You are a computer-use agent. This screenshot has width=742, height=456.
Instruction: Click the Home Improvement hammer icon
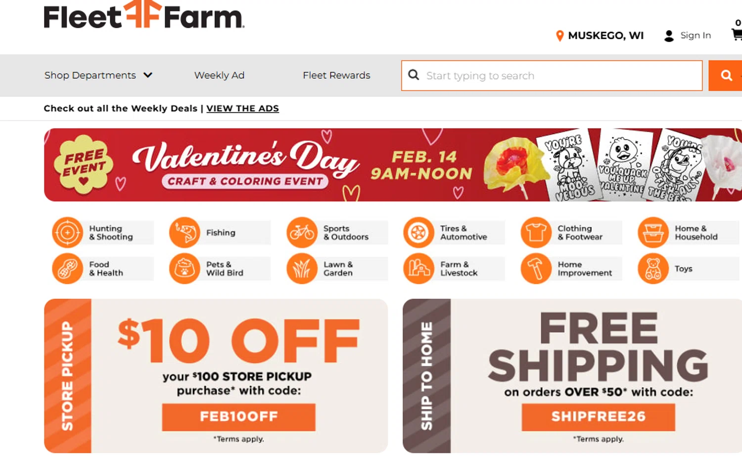(x=536, y=269)
